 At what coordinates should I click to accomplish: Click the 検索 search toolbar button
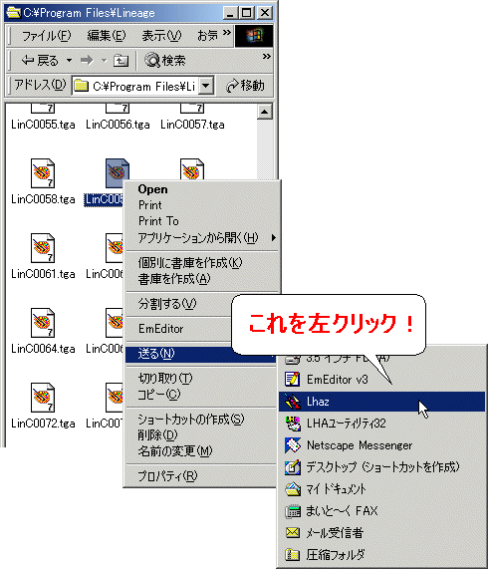click(165, 60)
